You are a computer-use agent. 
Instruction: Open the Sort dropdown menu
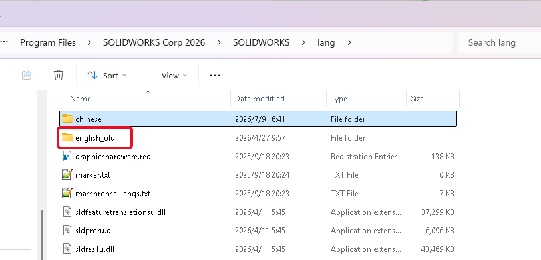click(x=106, y=76)
